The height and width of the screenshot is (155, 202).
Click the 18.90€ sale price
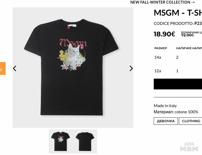164,34
